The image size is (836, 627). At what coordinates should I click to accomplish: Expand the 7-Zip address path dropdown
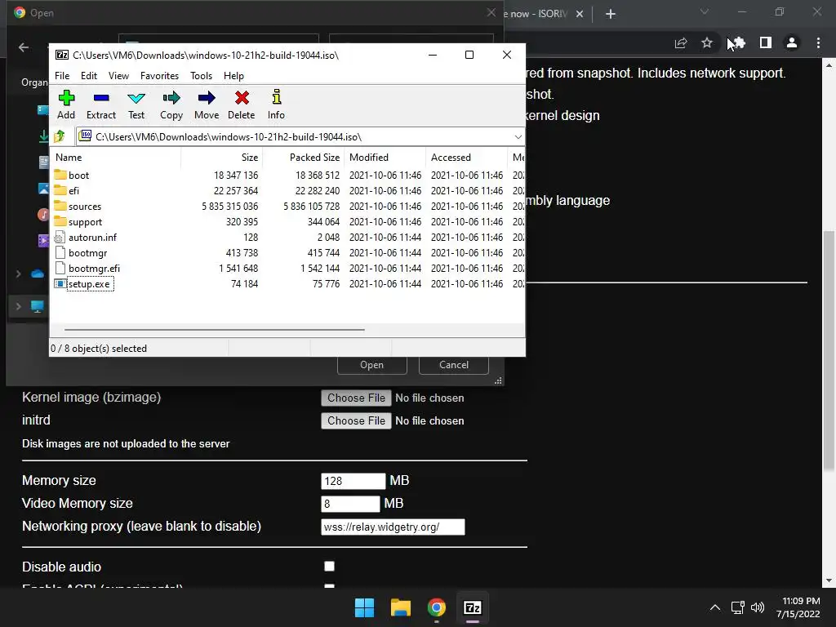[x=518, y=137]
